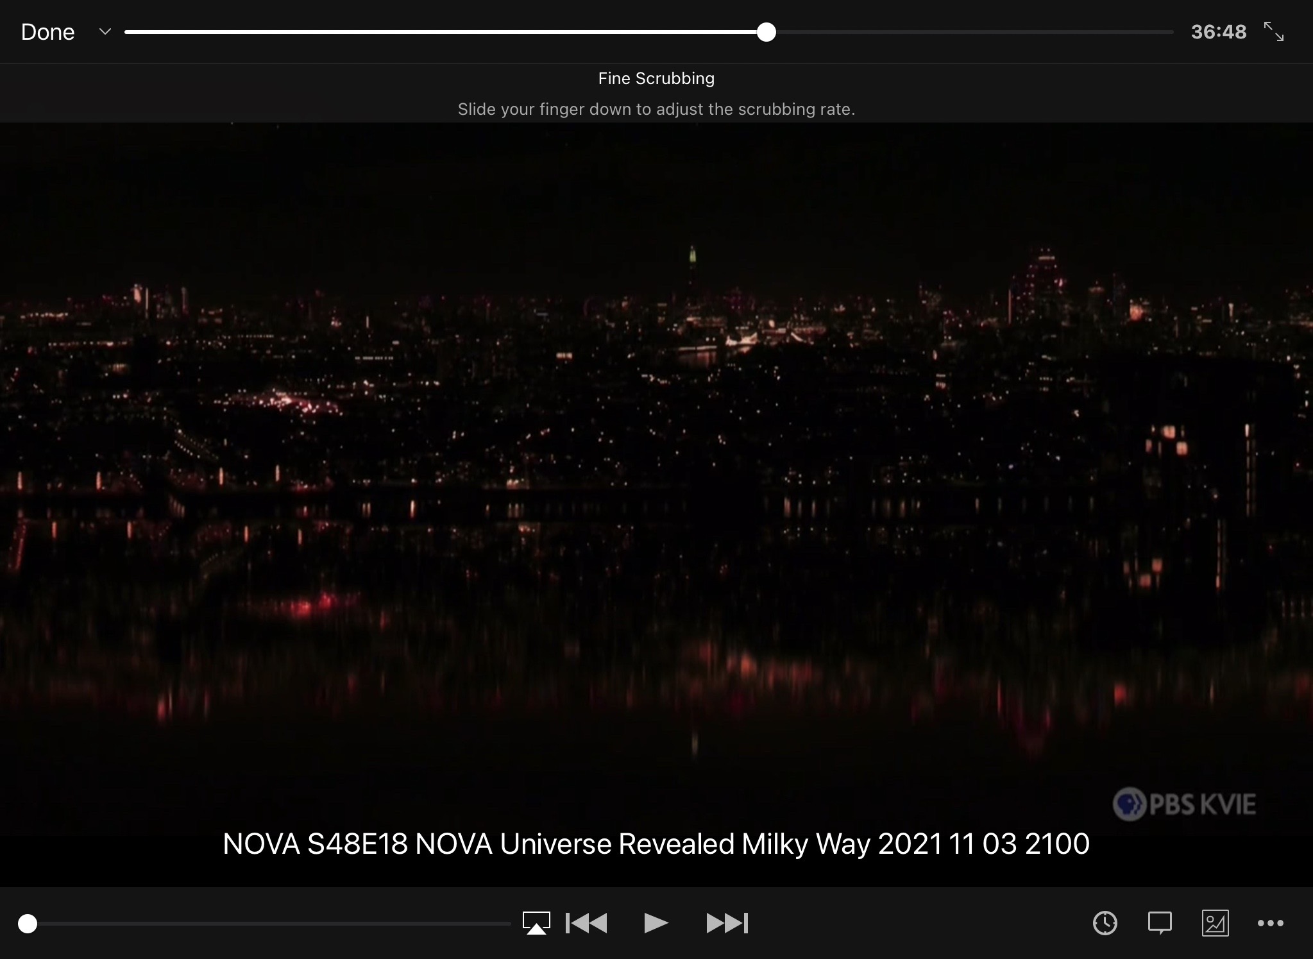Click the volume slider track

[269, 924]
